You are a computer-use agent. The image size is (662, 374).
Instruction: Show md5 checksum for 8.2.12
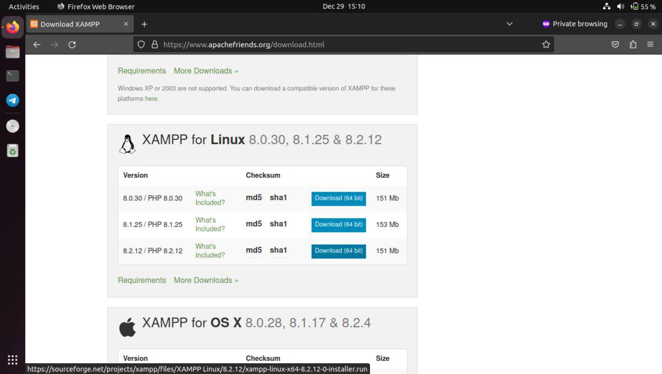(254, 250)
